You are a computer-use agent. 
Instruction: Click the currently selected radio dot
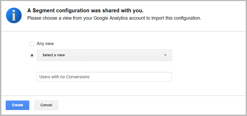pyautogui.click(x=32, y=56)
